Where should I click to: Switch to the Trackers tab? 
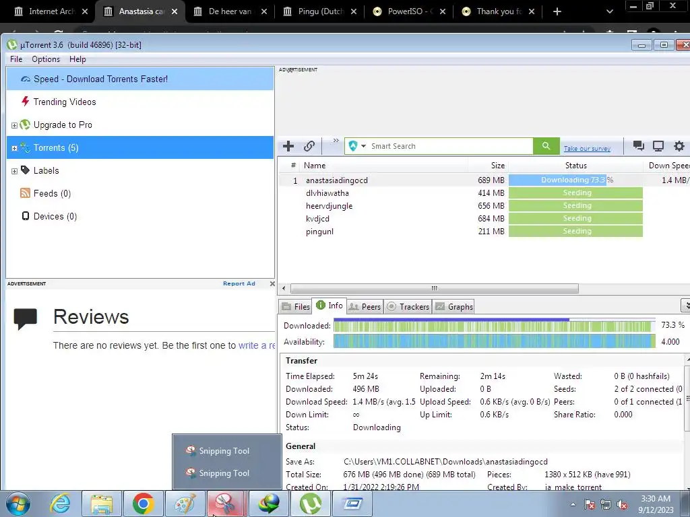(408, 307)
